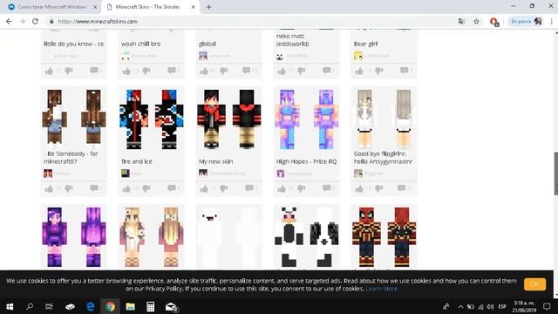Image resolution: width=558 pixels, height=314 pixels.
Task: Go back to previous page
Action: coord(9,21)
